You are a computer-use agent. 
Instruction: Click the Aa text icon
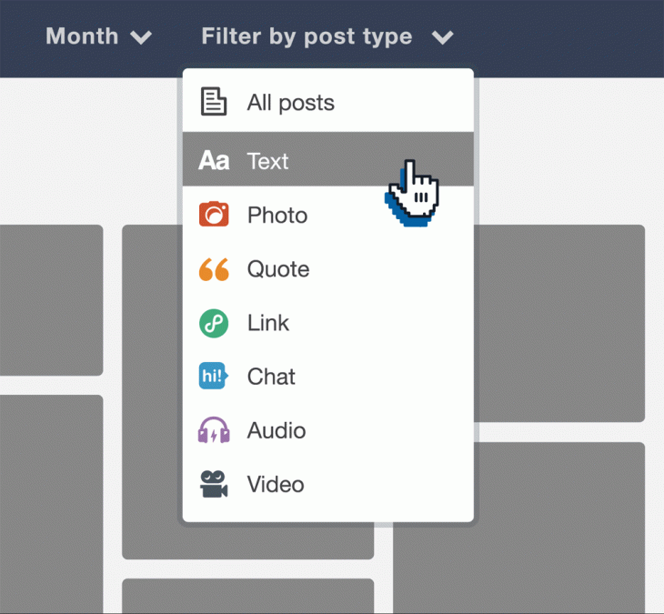tap(214, 161)
